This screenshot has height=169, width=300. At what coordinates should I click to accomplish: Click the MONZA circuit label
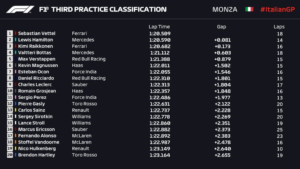click(225, 9)
